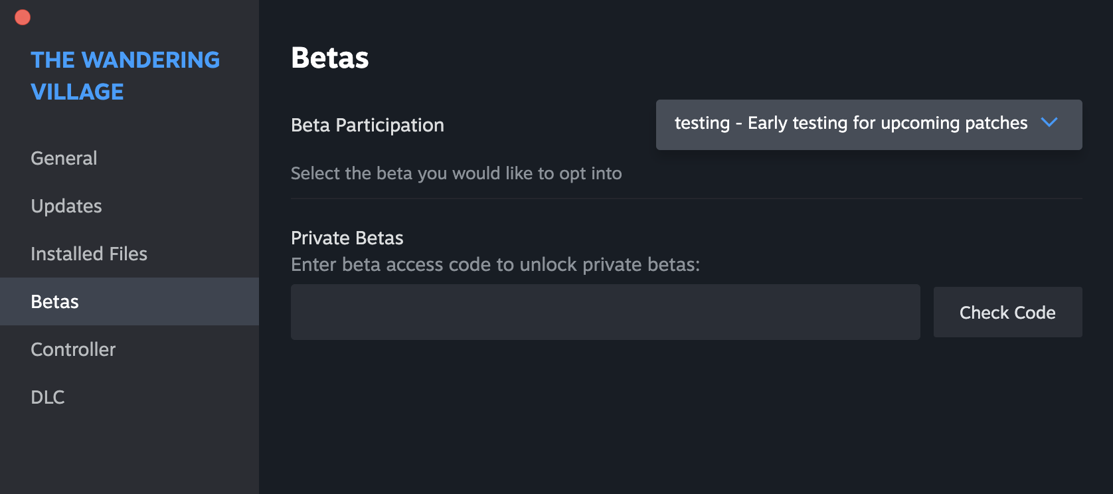Click the blue chevron on beta dropdown

[x=1049, y=122]
